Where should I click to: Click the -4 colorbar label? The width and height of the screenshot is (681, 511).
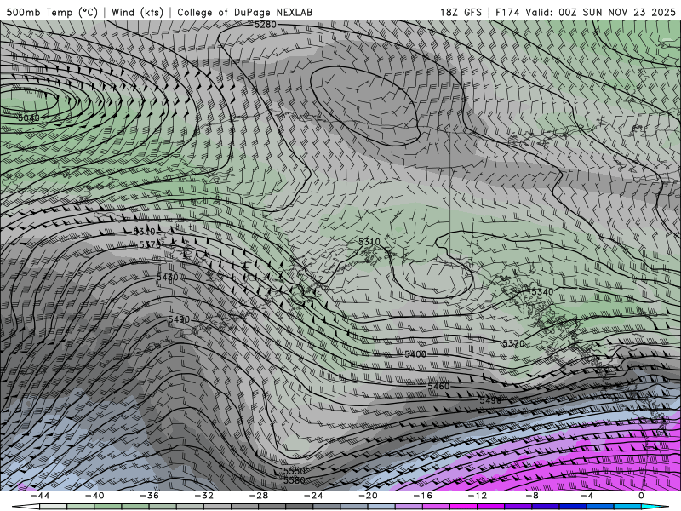point(587,496)
